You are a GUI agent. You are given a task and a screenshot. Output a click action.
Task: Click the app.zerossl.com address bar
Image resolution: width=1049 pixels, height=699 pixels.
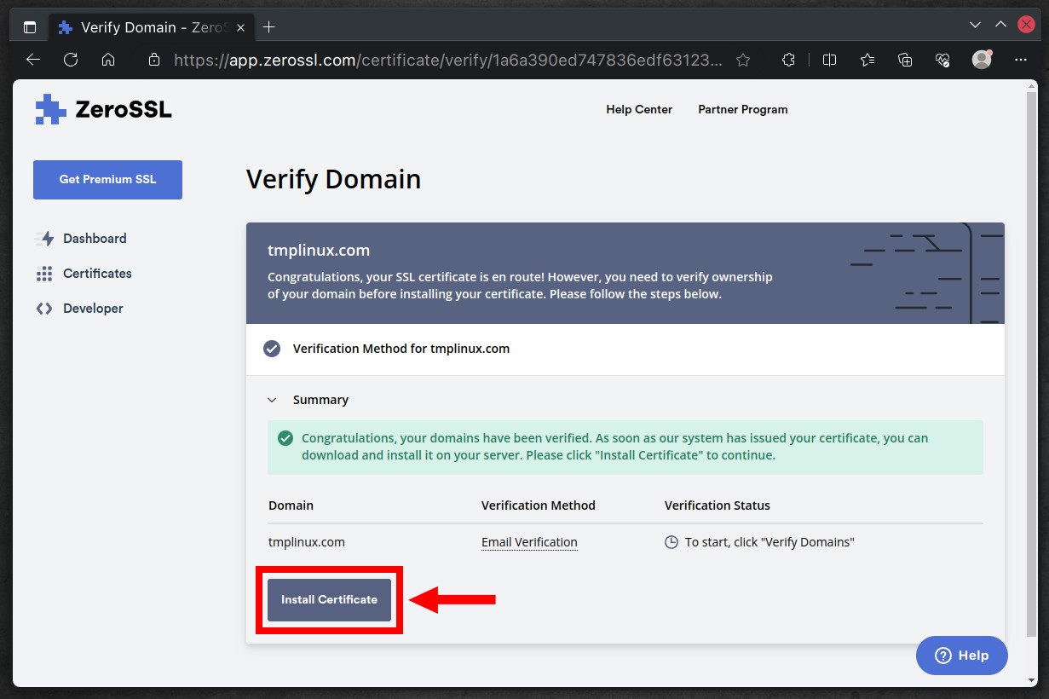click(448, 60)
